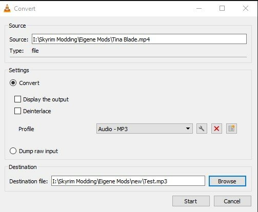Click the Destination file field
The image size is (258, 212).
[128, 181]
